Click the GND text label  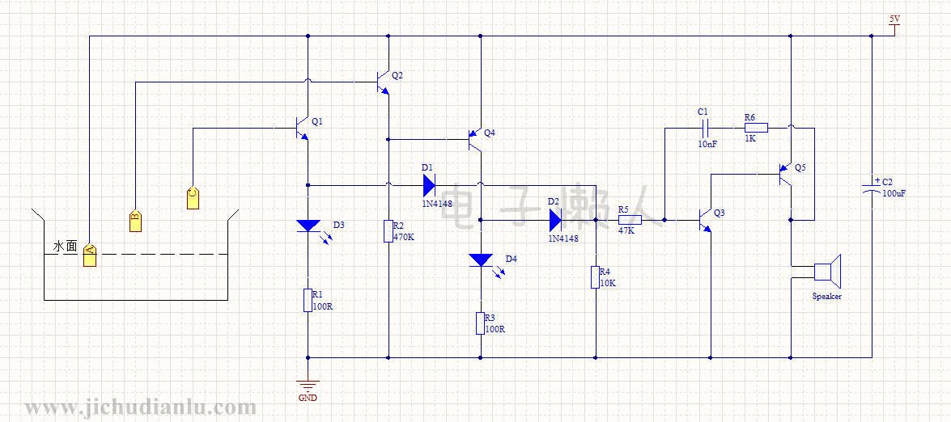[x=308, y=399]
